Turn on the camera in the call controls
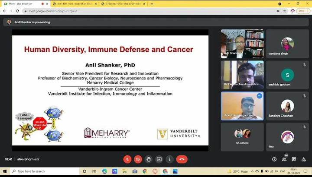Image resolution: width=312 pixels, height=177 pixels. click(x=138, y=159)
